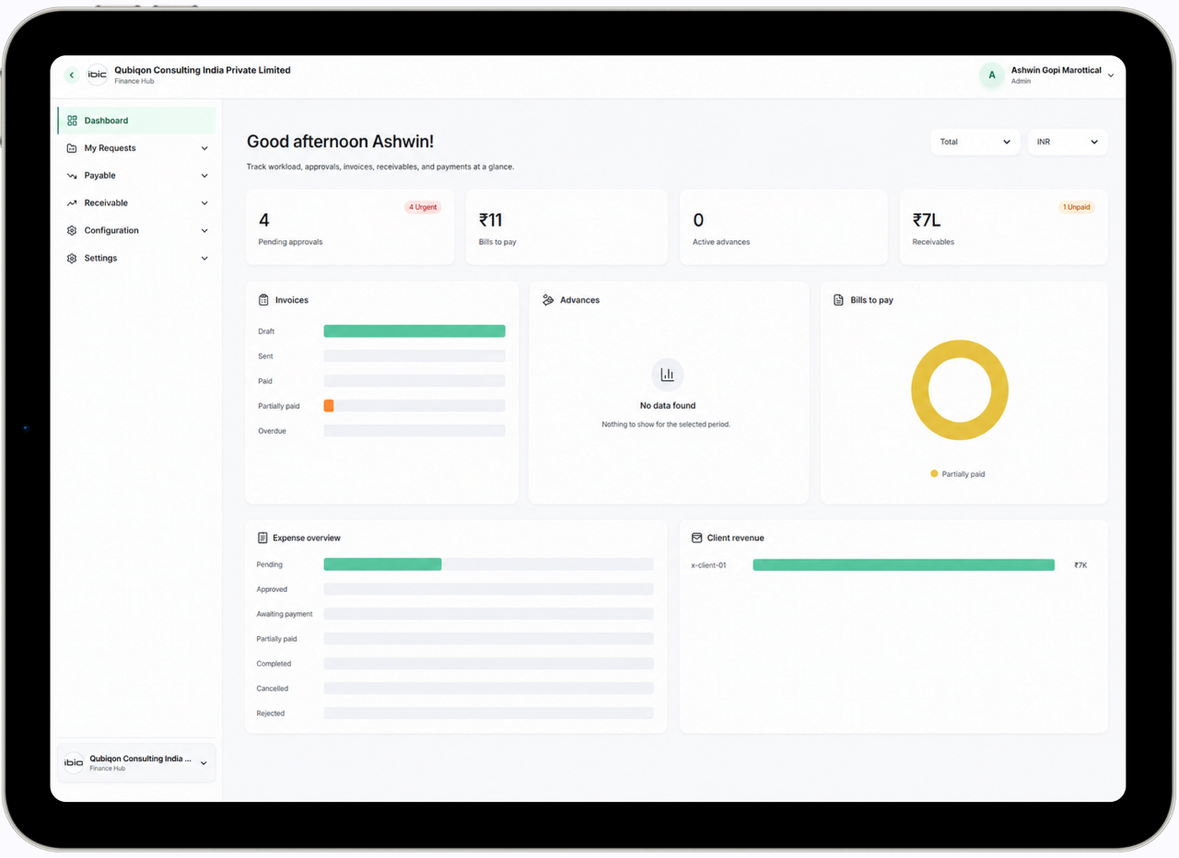The image size is (1179, 858).
Task: Click the Paid invoices label
Action: 265,381
